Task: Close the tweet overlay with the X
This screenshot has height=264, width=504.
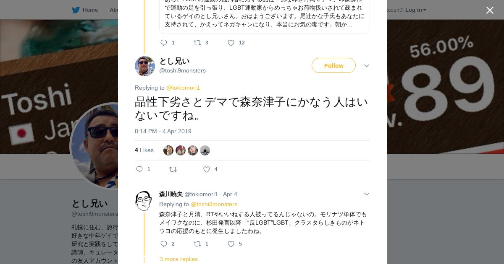Action: click(x=490, y=10)
